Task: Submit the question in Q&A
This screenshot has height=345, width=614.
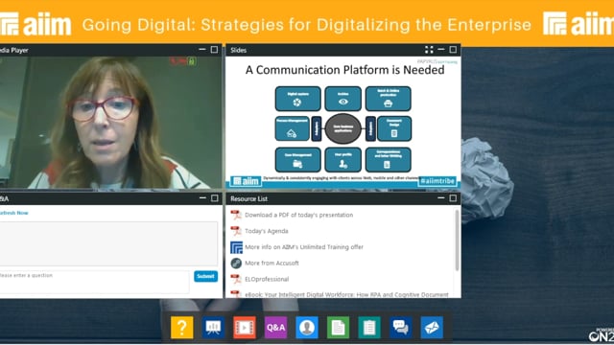Action: 205,276
